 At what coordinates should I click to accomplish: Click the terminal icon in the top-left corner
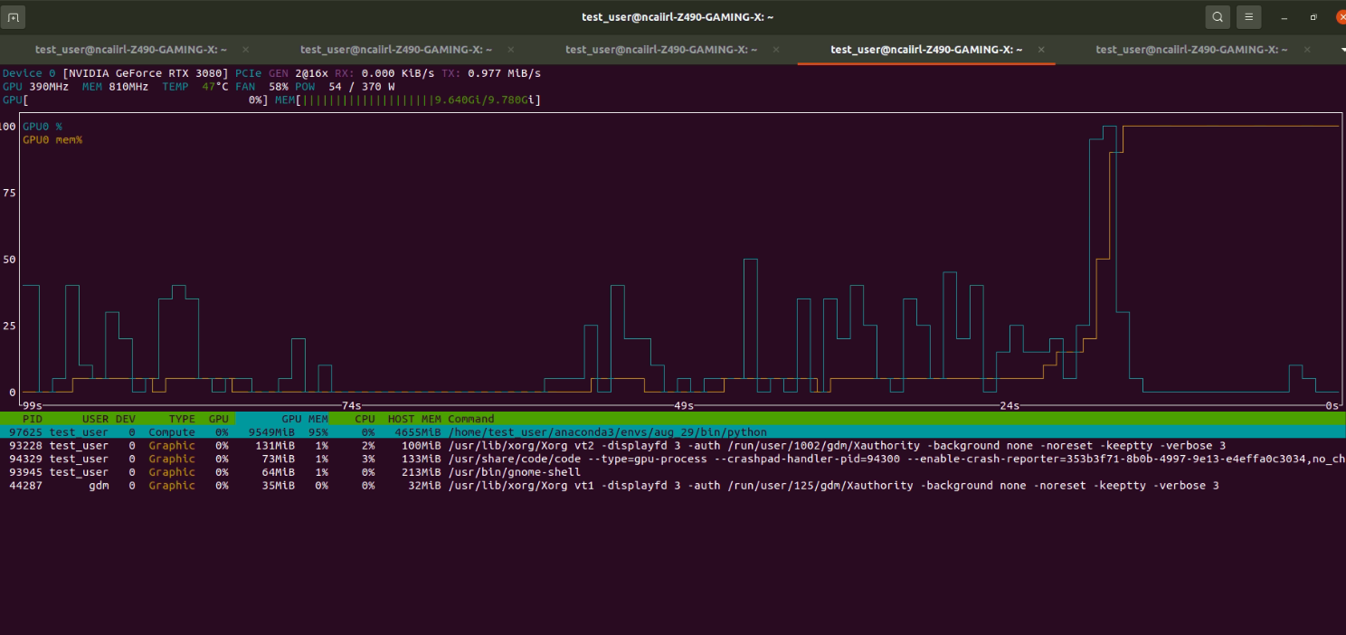(x=13, y=16)
